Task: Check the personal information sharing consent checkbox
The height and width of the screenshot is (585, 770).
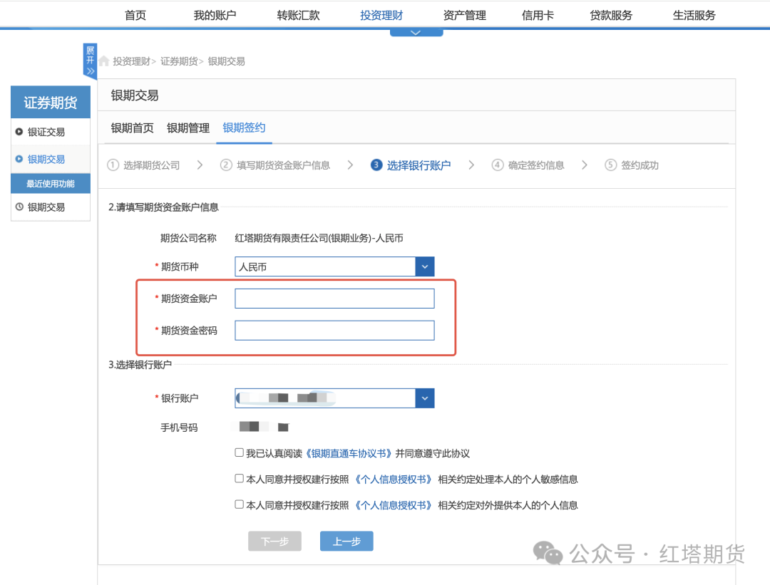Action: pos(239,505)
